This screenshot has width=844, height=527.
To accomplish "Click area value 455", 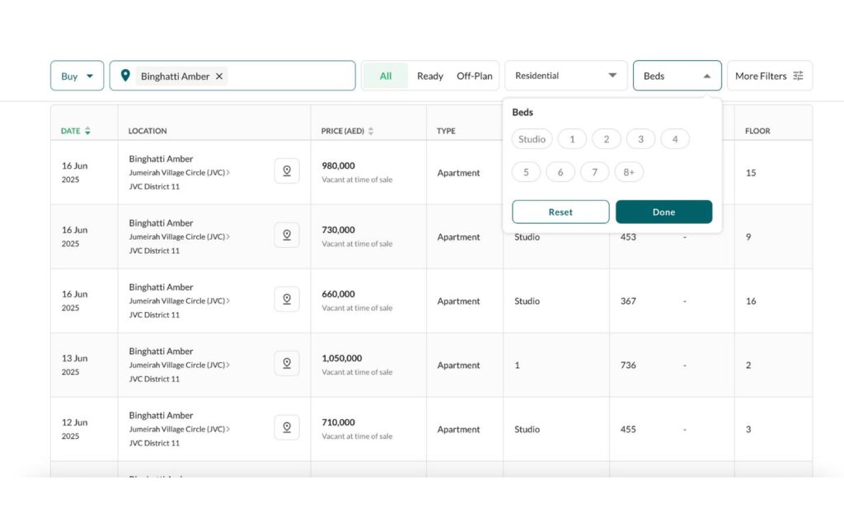I will pyautogui.click(x=628, y=429).
